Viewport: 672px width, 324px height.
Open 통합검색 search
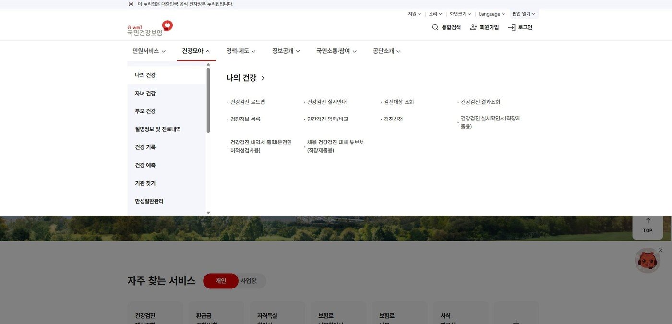(446, 27)
